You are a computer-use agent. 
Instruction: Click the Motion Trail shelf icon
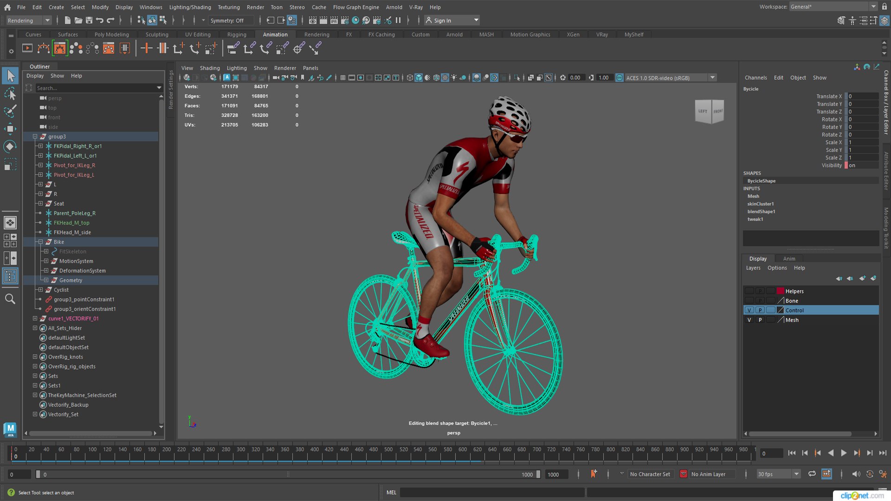[44, 48]
